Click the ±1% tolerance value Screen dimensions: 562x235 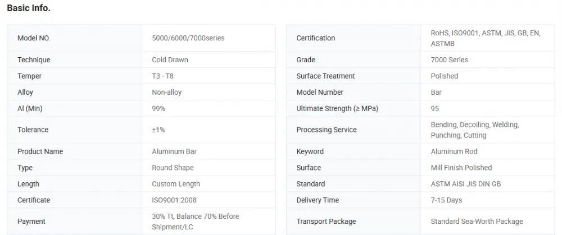point(158,130)
